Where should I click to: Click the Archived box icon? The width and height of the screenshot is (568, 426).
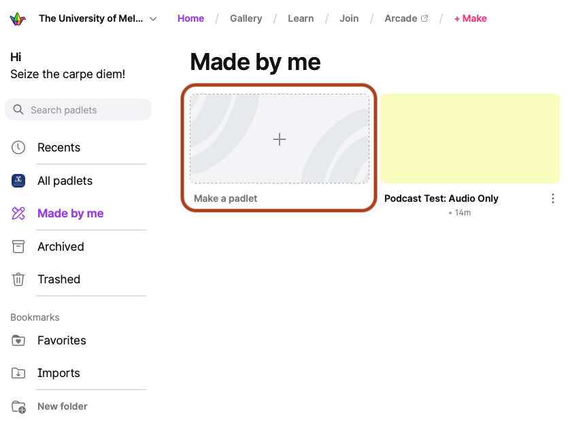pos(18,247)
